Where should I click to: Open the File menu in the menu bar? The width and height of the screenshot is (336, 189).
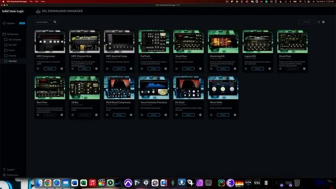click(31, 2)
